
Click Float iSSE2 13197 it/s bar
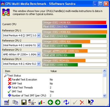click(75, 46)
